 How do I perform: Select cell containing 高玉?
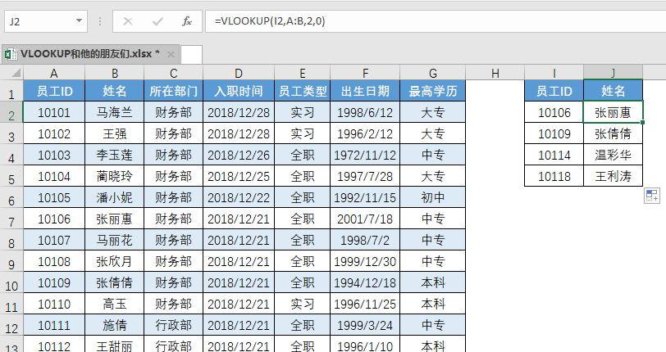[x=115, y=304]
